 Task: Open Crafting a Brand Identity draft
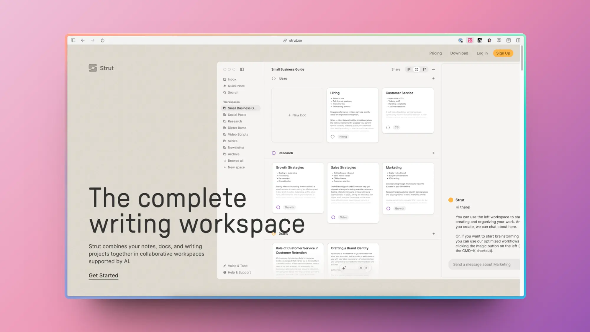click(353, 260)
